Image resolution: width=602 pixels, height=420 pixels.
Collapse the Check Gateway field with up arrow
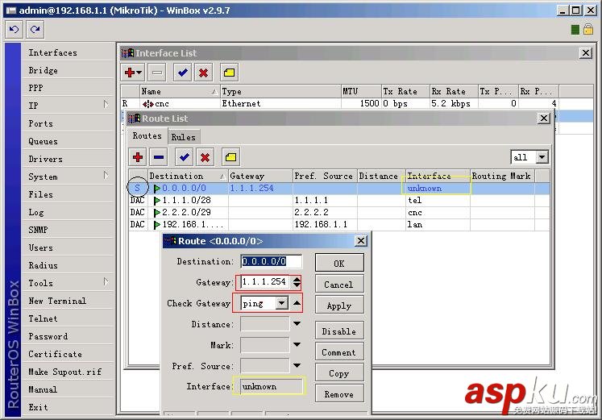coord(297,303)
